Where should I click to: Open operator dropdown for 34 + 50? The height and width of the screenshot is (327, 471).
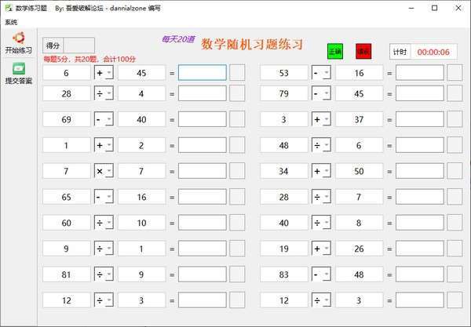tap(321, 171)
